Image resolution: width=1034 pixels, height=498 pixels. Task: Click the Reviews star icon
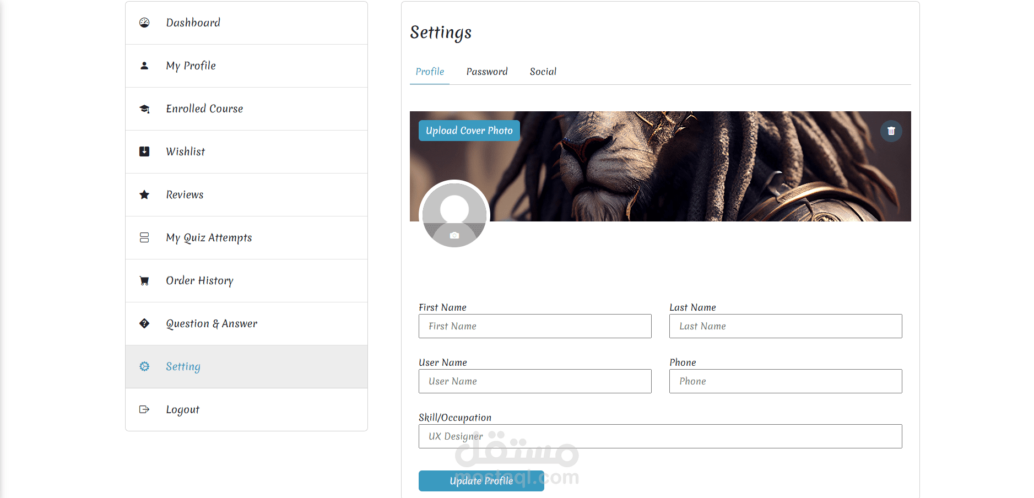144,194
